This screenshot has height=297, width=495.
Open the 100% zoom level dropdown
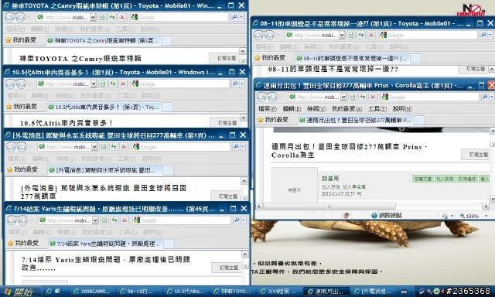(x=486, y=216)
